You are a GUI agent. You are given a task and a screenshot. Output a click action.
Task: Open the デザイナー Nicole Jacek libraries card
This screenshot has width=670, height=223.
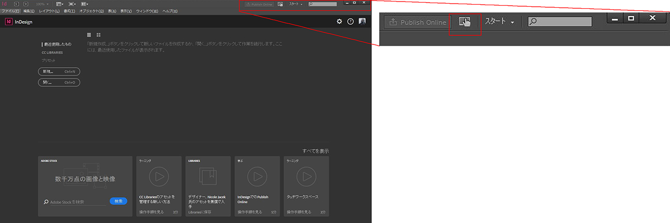208,186
